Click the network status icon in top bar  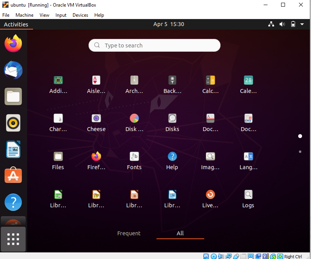tap(271, 24)
